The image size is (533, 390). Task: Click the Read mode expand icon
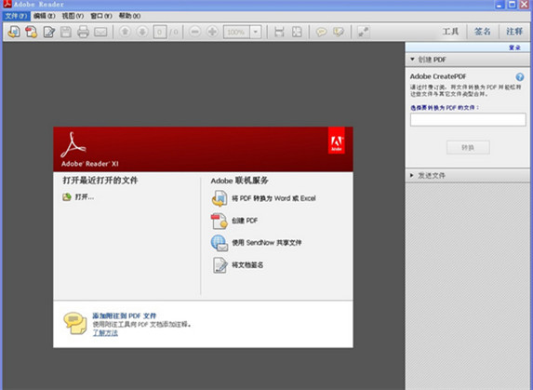tap(364, 32)
